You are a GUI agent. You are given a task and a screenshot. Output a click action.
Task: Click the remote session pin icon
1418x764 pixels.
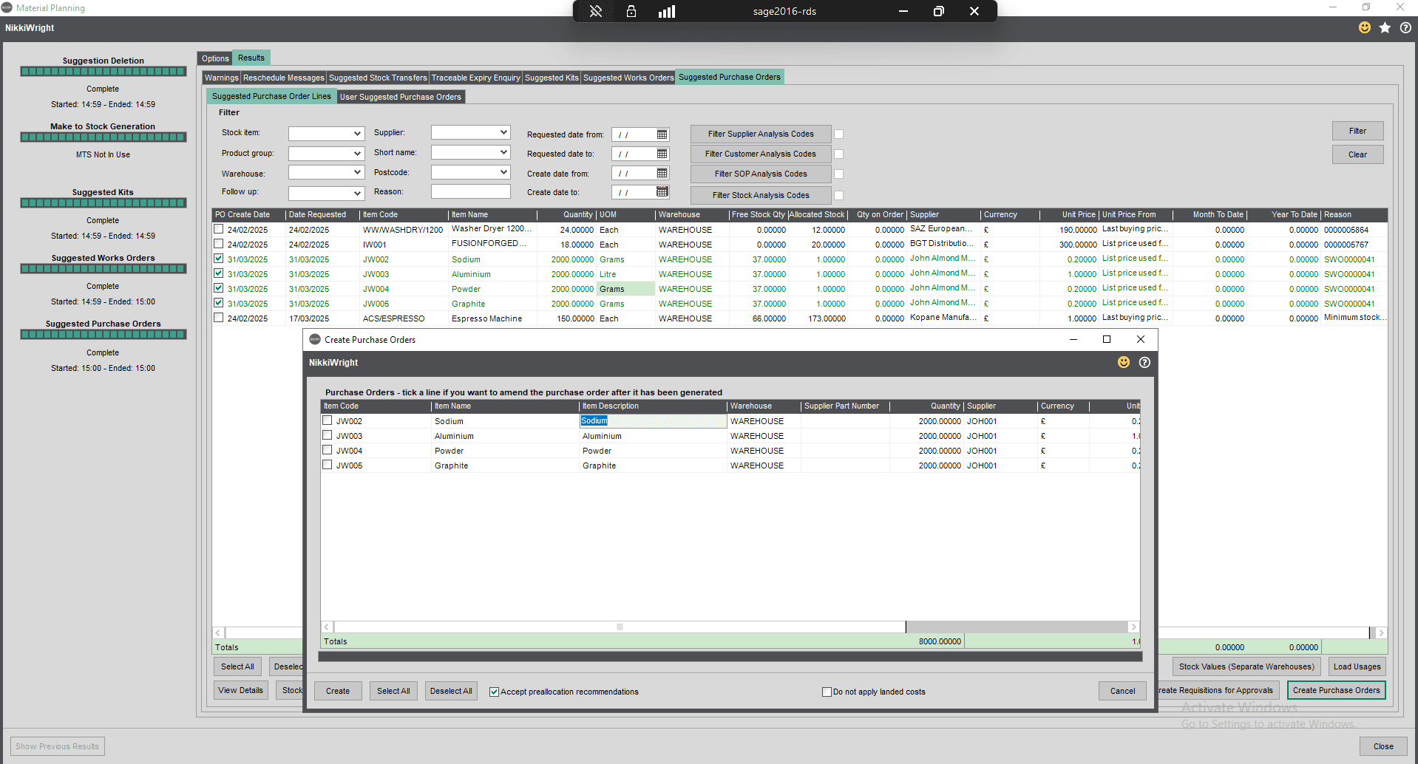596,11
